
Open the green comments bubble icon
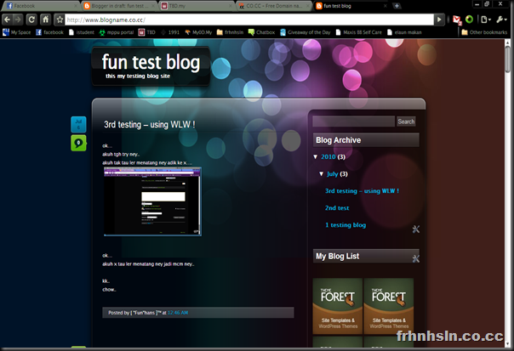coord(78,143)
